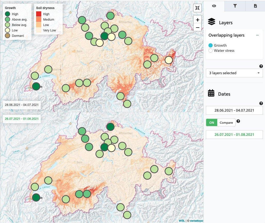265x223 pixels.
Task: Zoom out on the map
Action: [x=197, y=28]
